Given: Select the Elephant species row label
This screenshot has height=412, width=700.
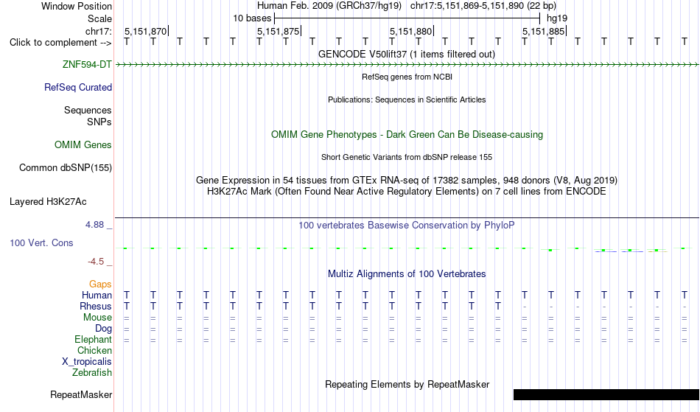Looking at the screenshot, I should tap(94, 340).
